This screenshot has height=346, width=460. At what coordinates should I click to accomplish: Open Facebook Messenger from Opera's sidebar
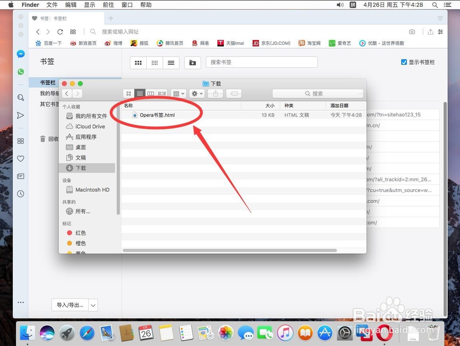point(21,54)
